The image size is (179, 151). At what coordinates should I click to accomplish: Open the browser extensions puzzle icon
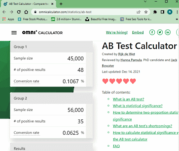tap(155, 12)
